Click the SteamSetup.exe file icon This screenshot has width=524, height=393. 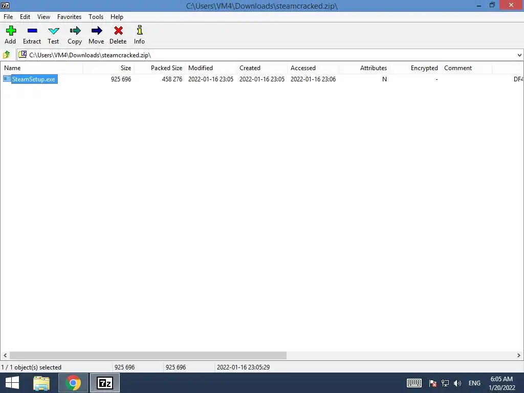pyautogui.click(x=7, y=79)
